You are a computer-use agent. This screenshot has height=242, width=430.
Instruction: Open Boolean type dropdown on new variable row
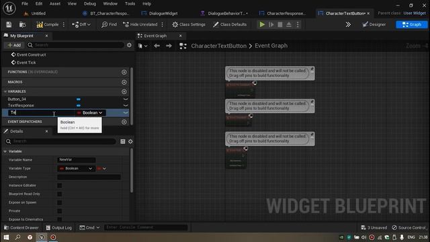(90, 113)
